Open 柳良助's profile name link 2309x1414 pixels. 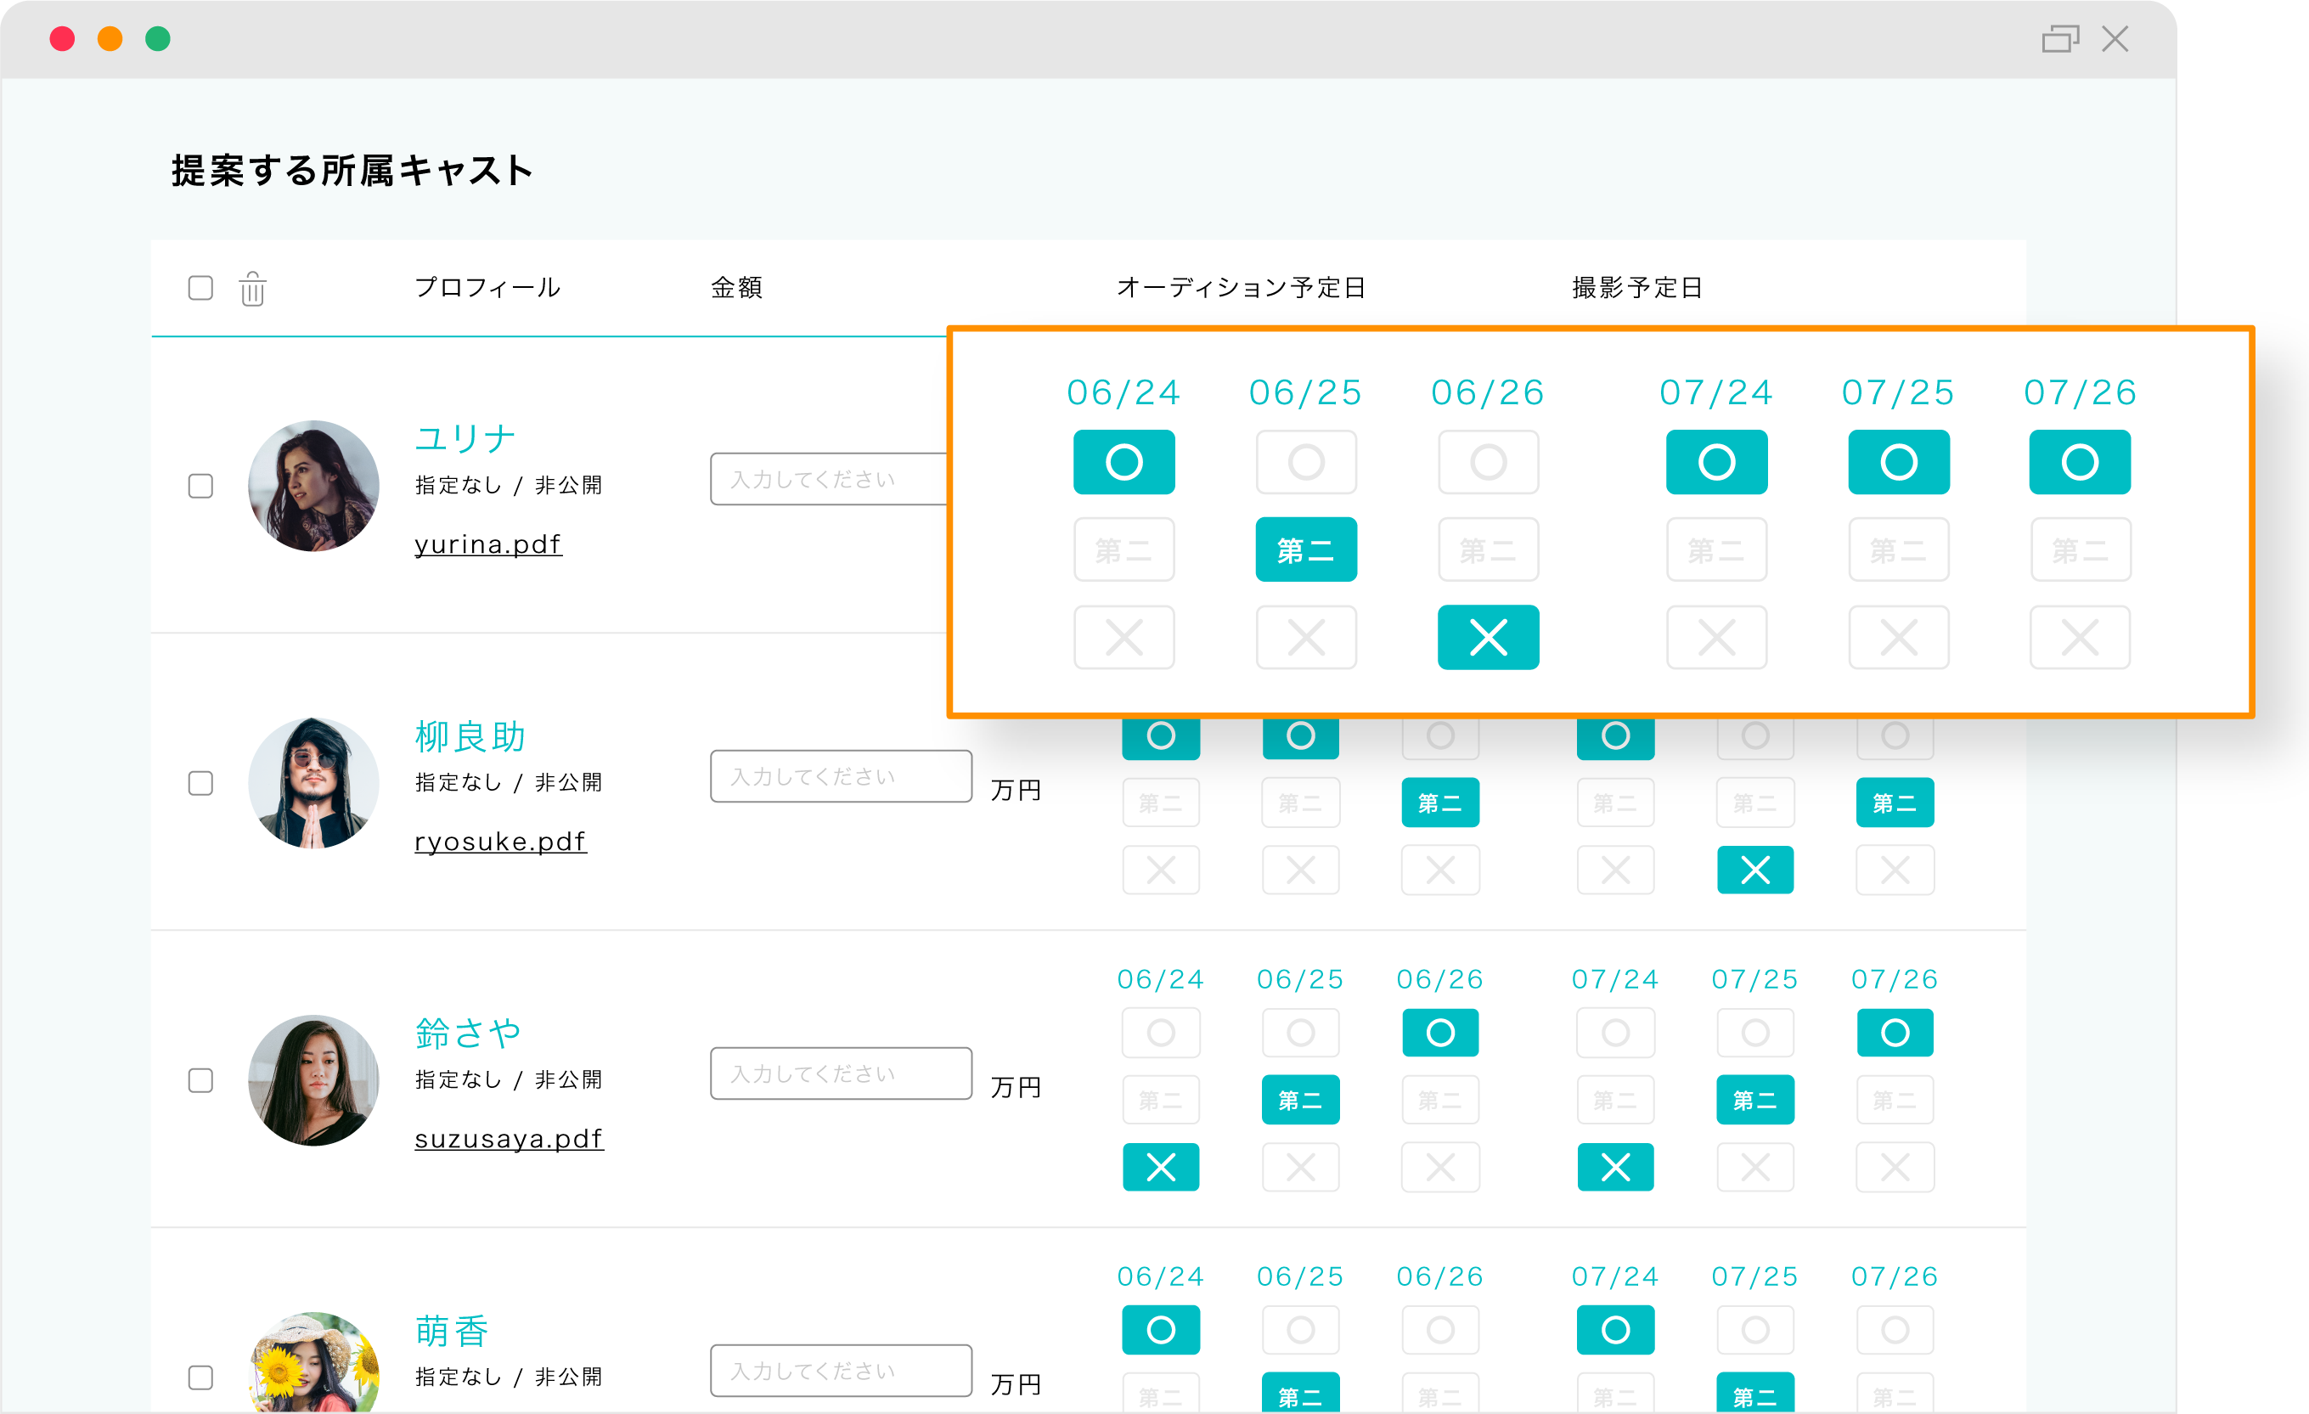[x=470, y=736]
